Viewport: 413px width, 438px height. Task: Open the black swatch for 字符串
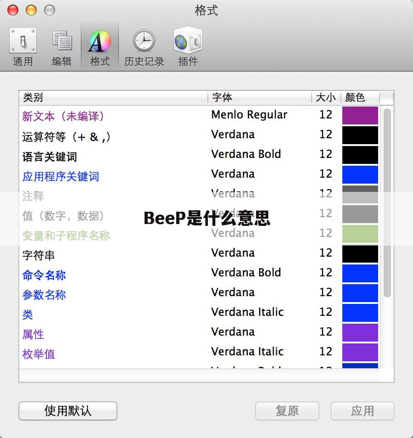[x=360, y=253]
